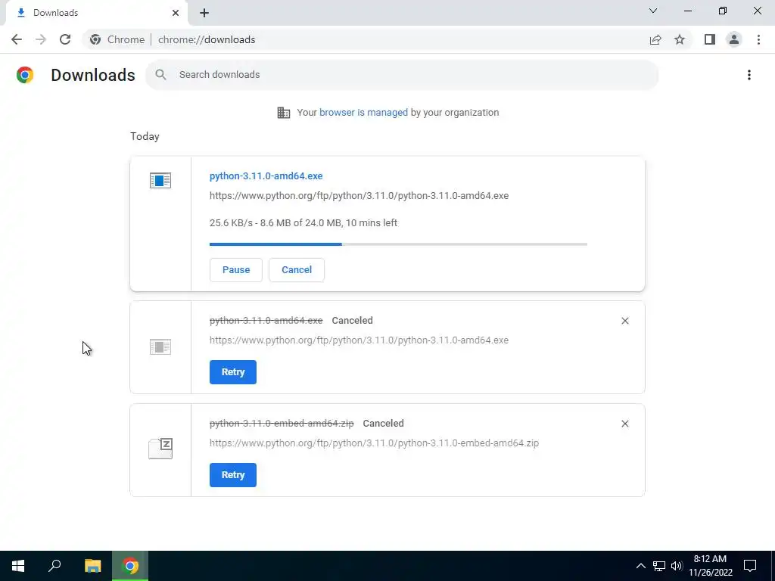The height and width of the screenshot is (581, 775).
Task: Open the 'browser is managed' link
Action: [363, 113]
